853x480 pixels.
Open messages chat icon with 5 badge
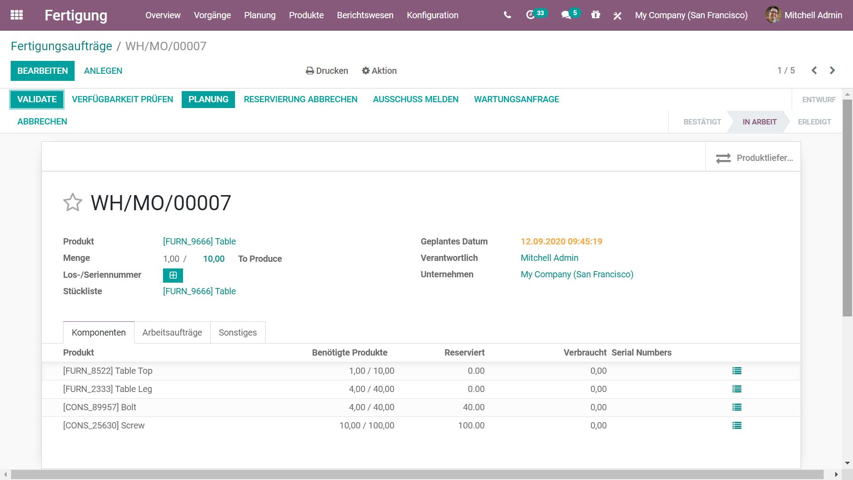click(x=566, y=15)
